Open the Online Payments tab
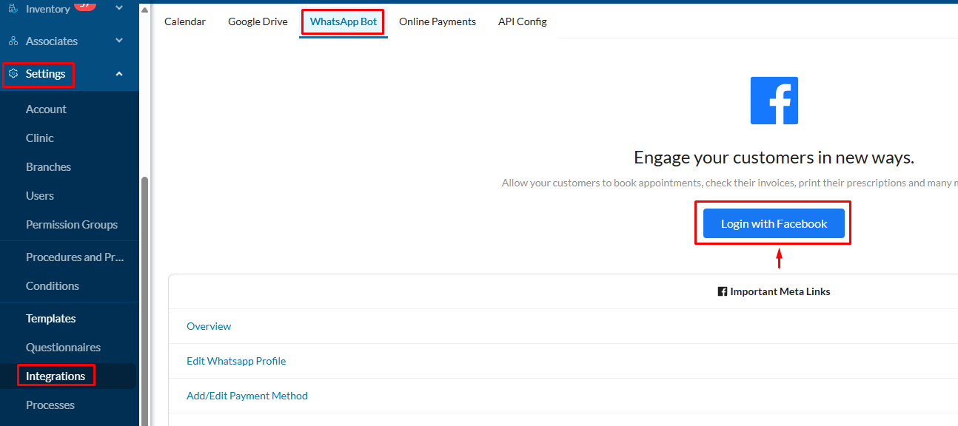The width and height of the screenshot is (958, 426). point(438,21)
